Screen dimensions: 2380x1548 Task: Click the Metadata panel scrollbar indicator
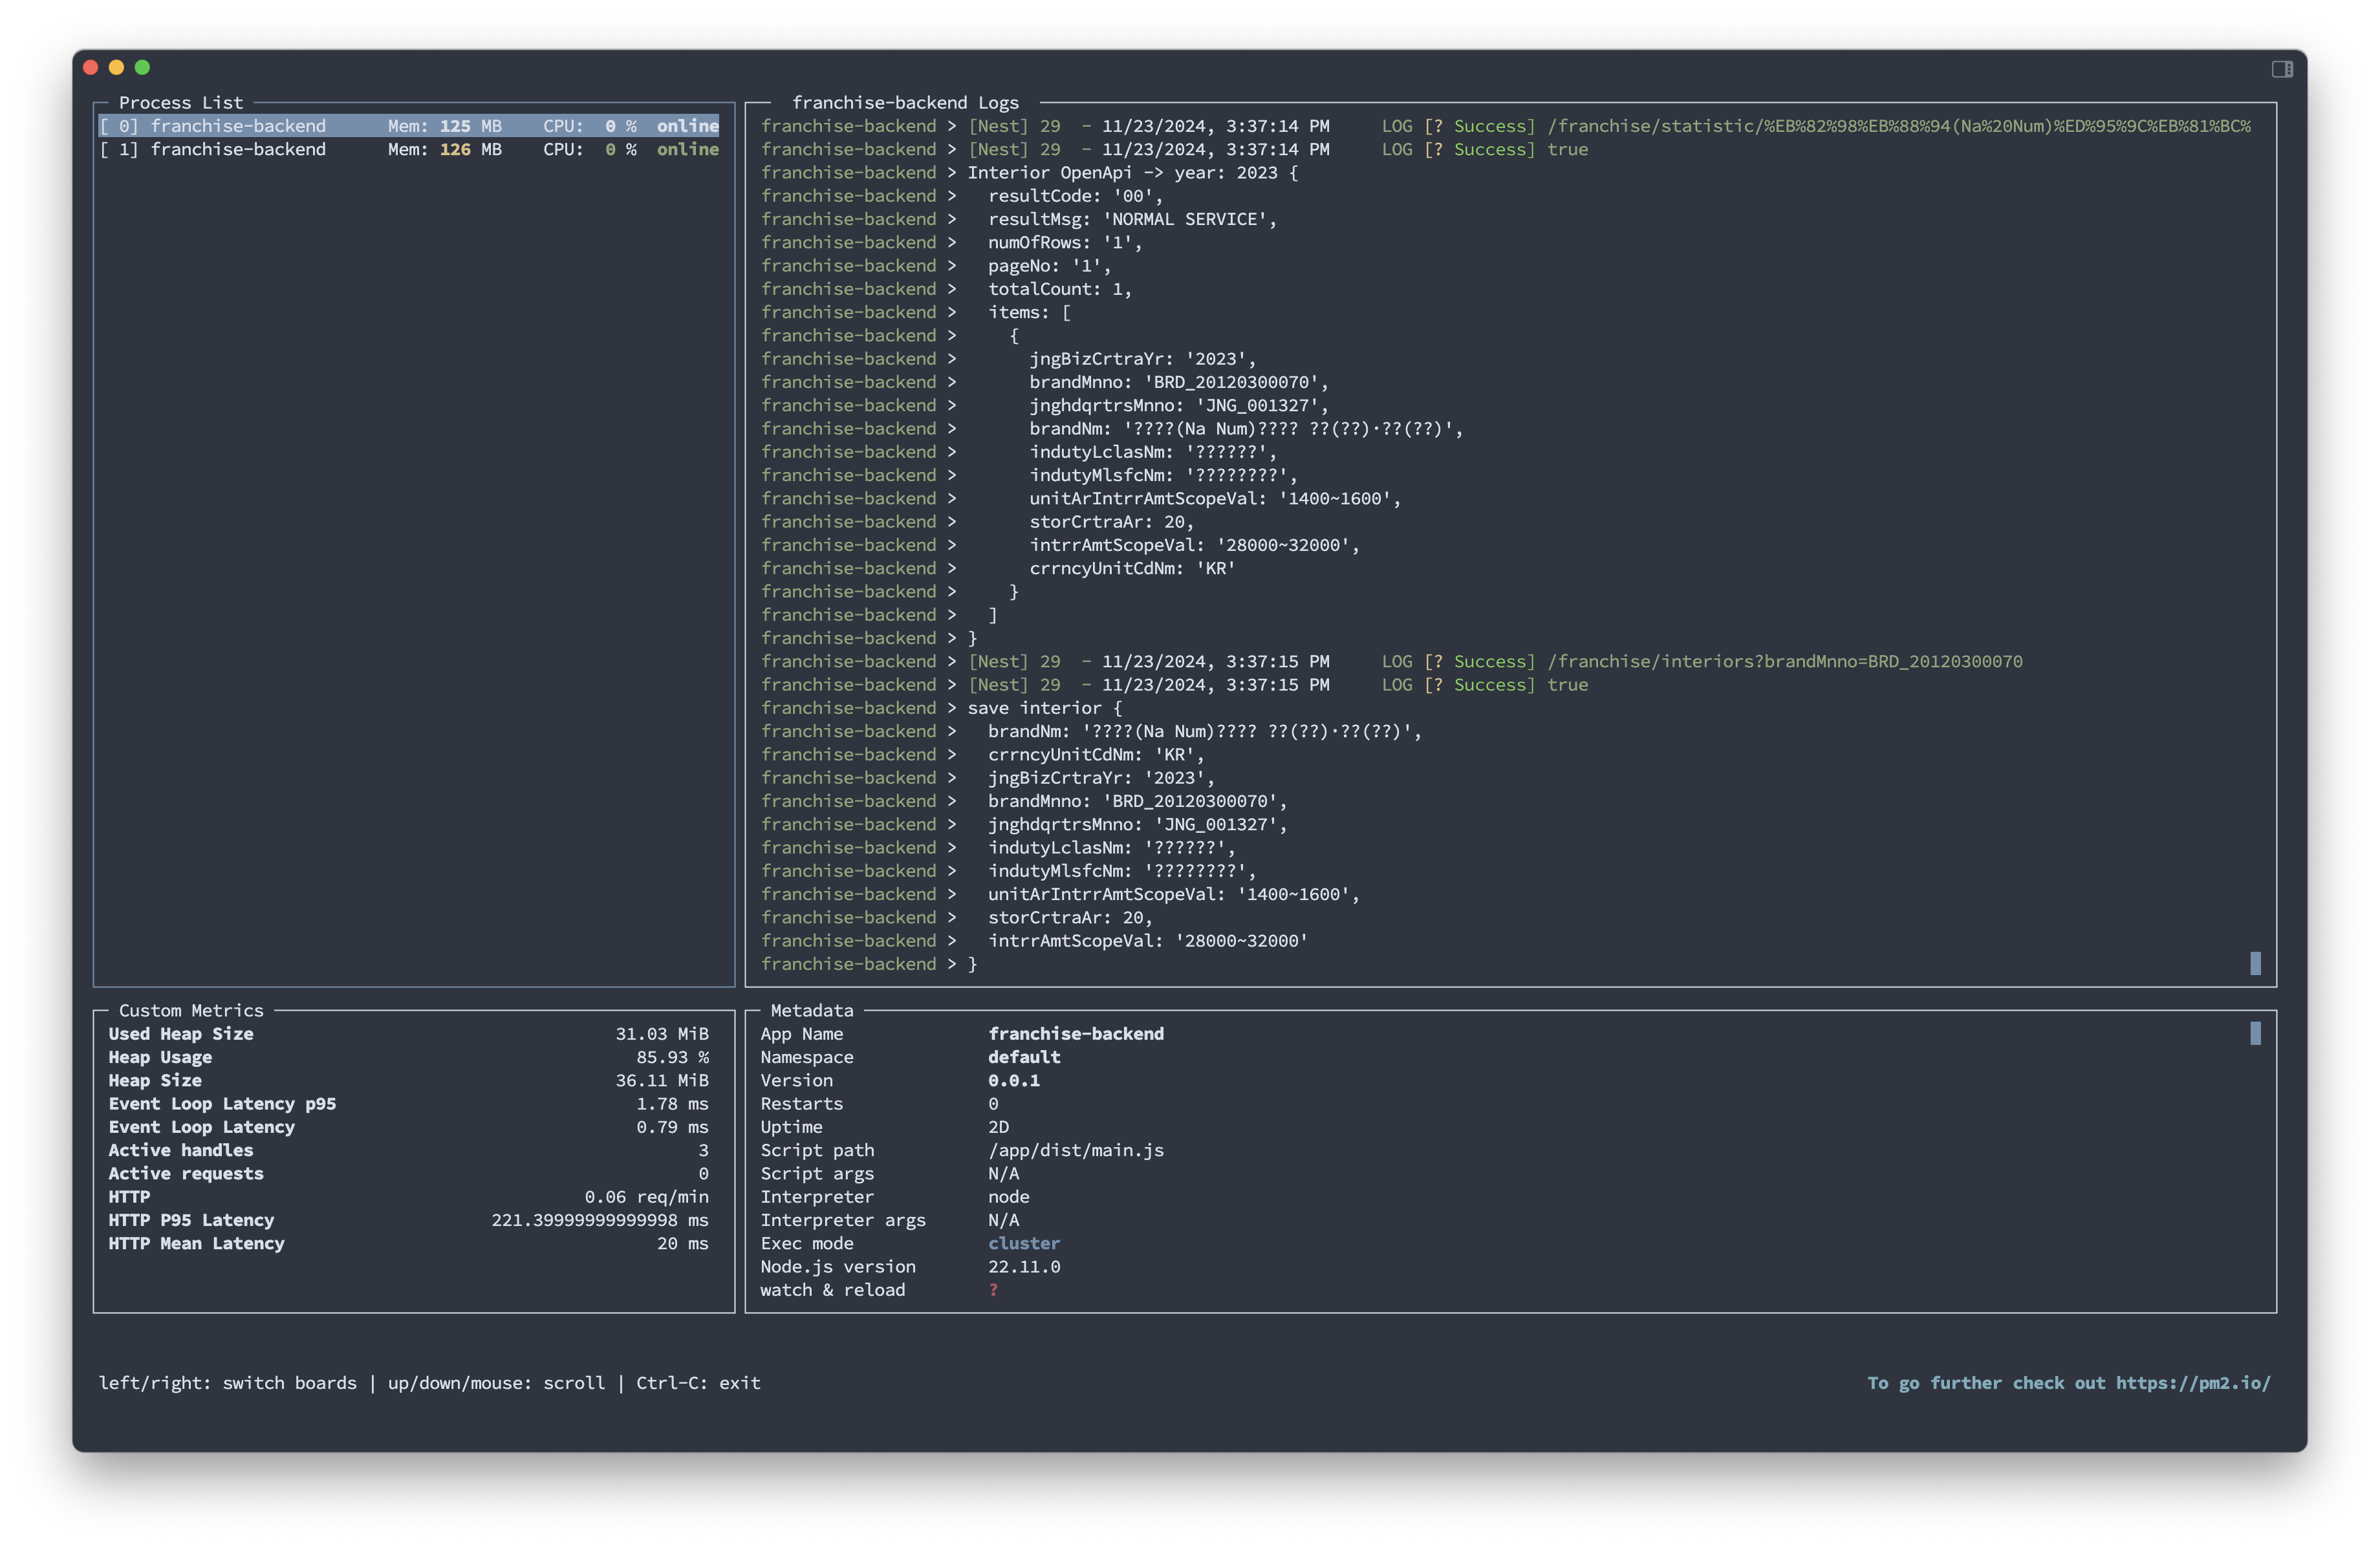2255,1033
